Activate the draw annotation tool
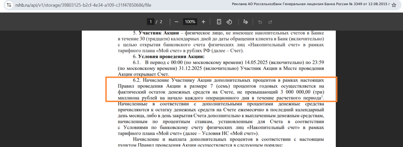Screen dimensions: 403x147 pyautogui.click(x=246, y=22)
